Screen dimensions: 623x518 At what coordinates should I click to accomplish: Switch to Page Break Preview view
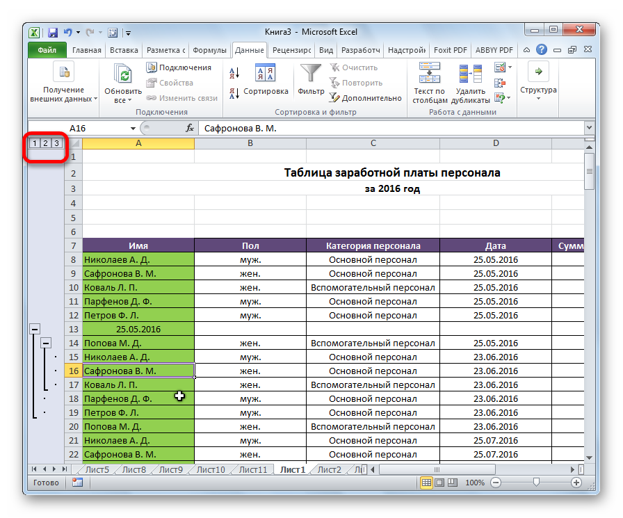tap(451, 483)
